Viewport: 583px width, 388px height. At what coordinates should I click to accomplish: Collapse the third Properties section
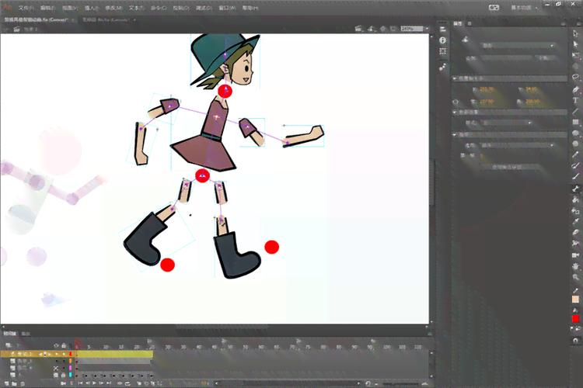(455, 135)
